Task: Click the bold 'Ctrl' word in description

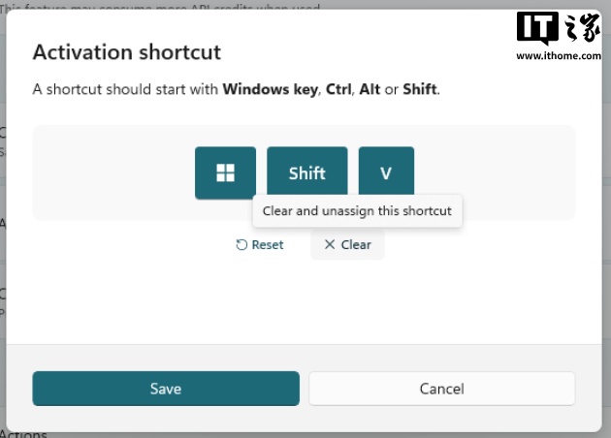Action: pyautogui.click(x=338, y=89)
